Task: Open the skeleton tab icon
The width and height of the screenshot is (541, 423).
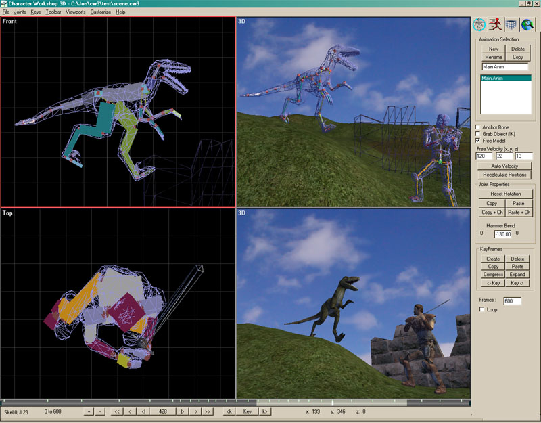Action: tap(479, 25)
